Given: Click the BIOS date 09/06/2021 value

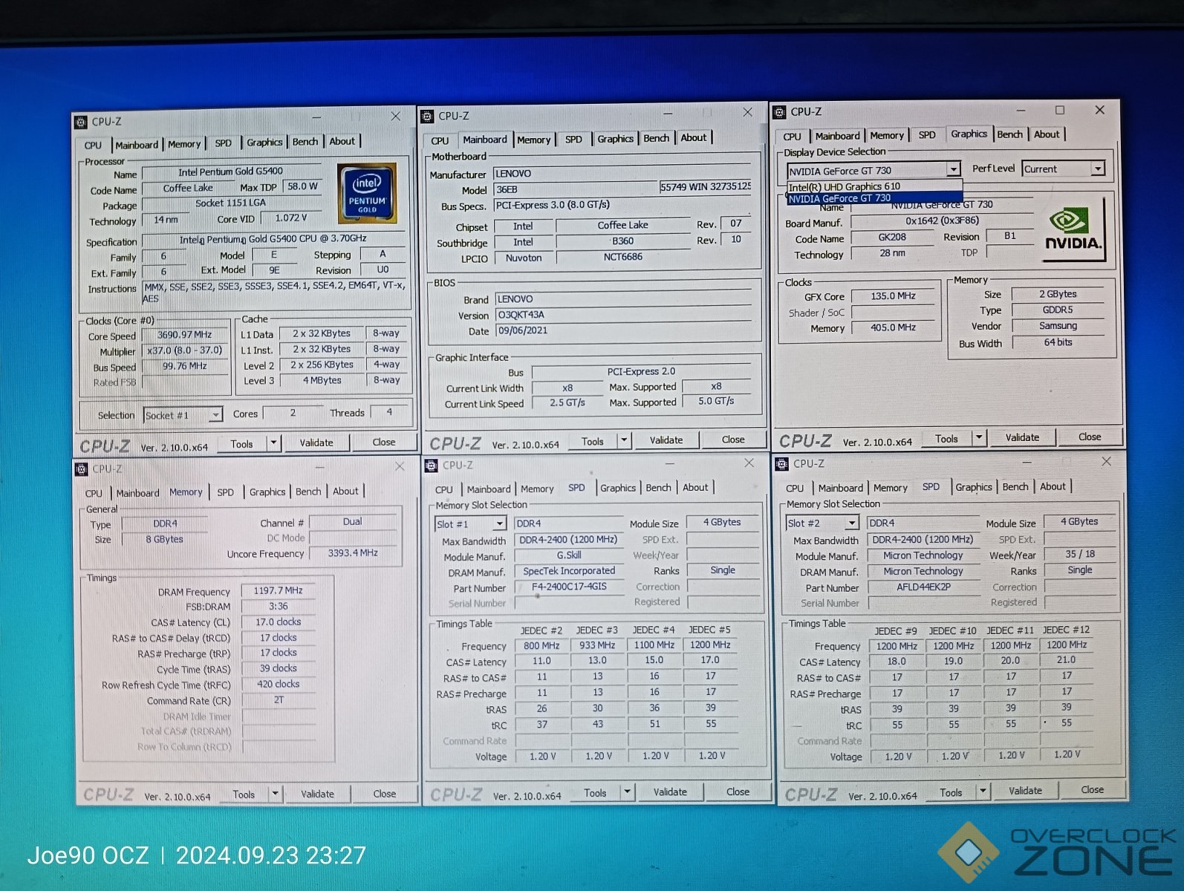Looking at the screenshot, I should [x=622, y=330].
